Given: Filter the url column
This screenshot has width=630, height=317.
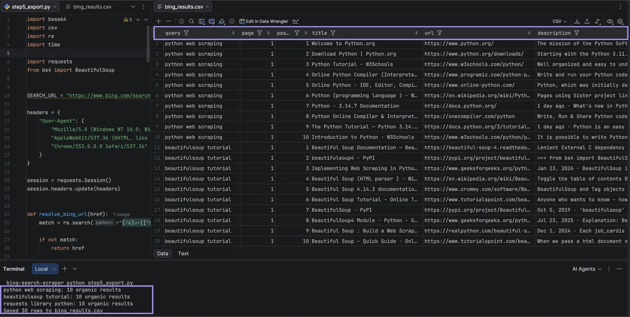Looking at the screenshot, I should [440, 33].
